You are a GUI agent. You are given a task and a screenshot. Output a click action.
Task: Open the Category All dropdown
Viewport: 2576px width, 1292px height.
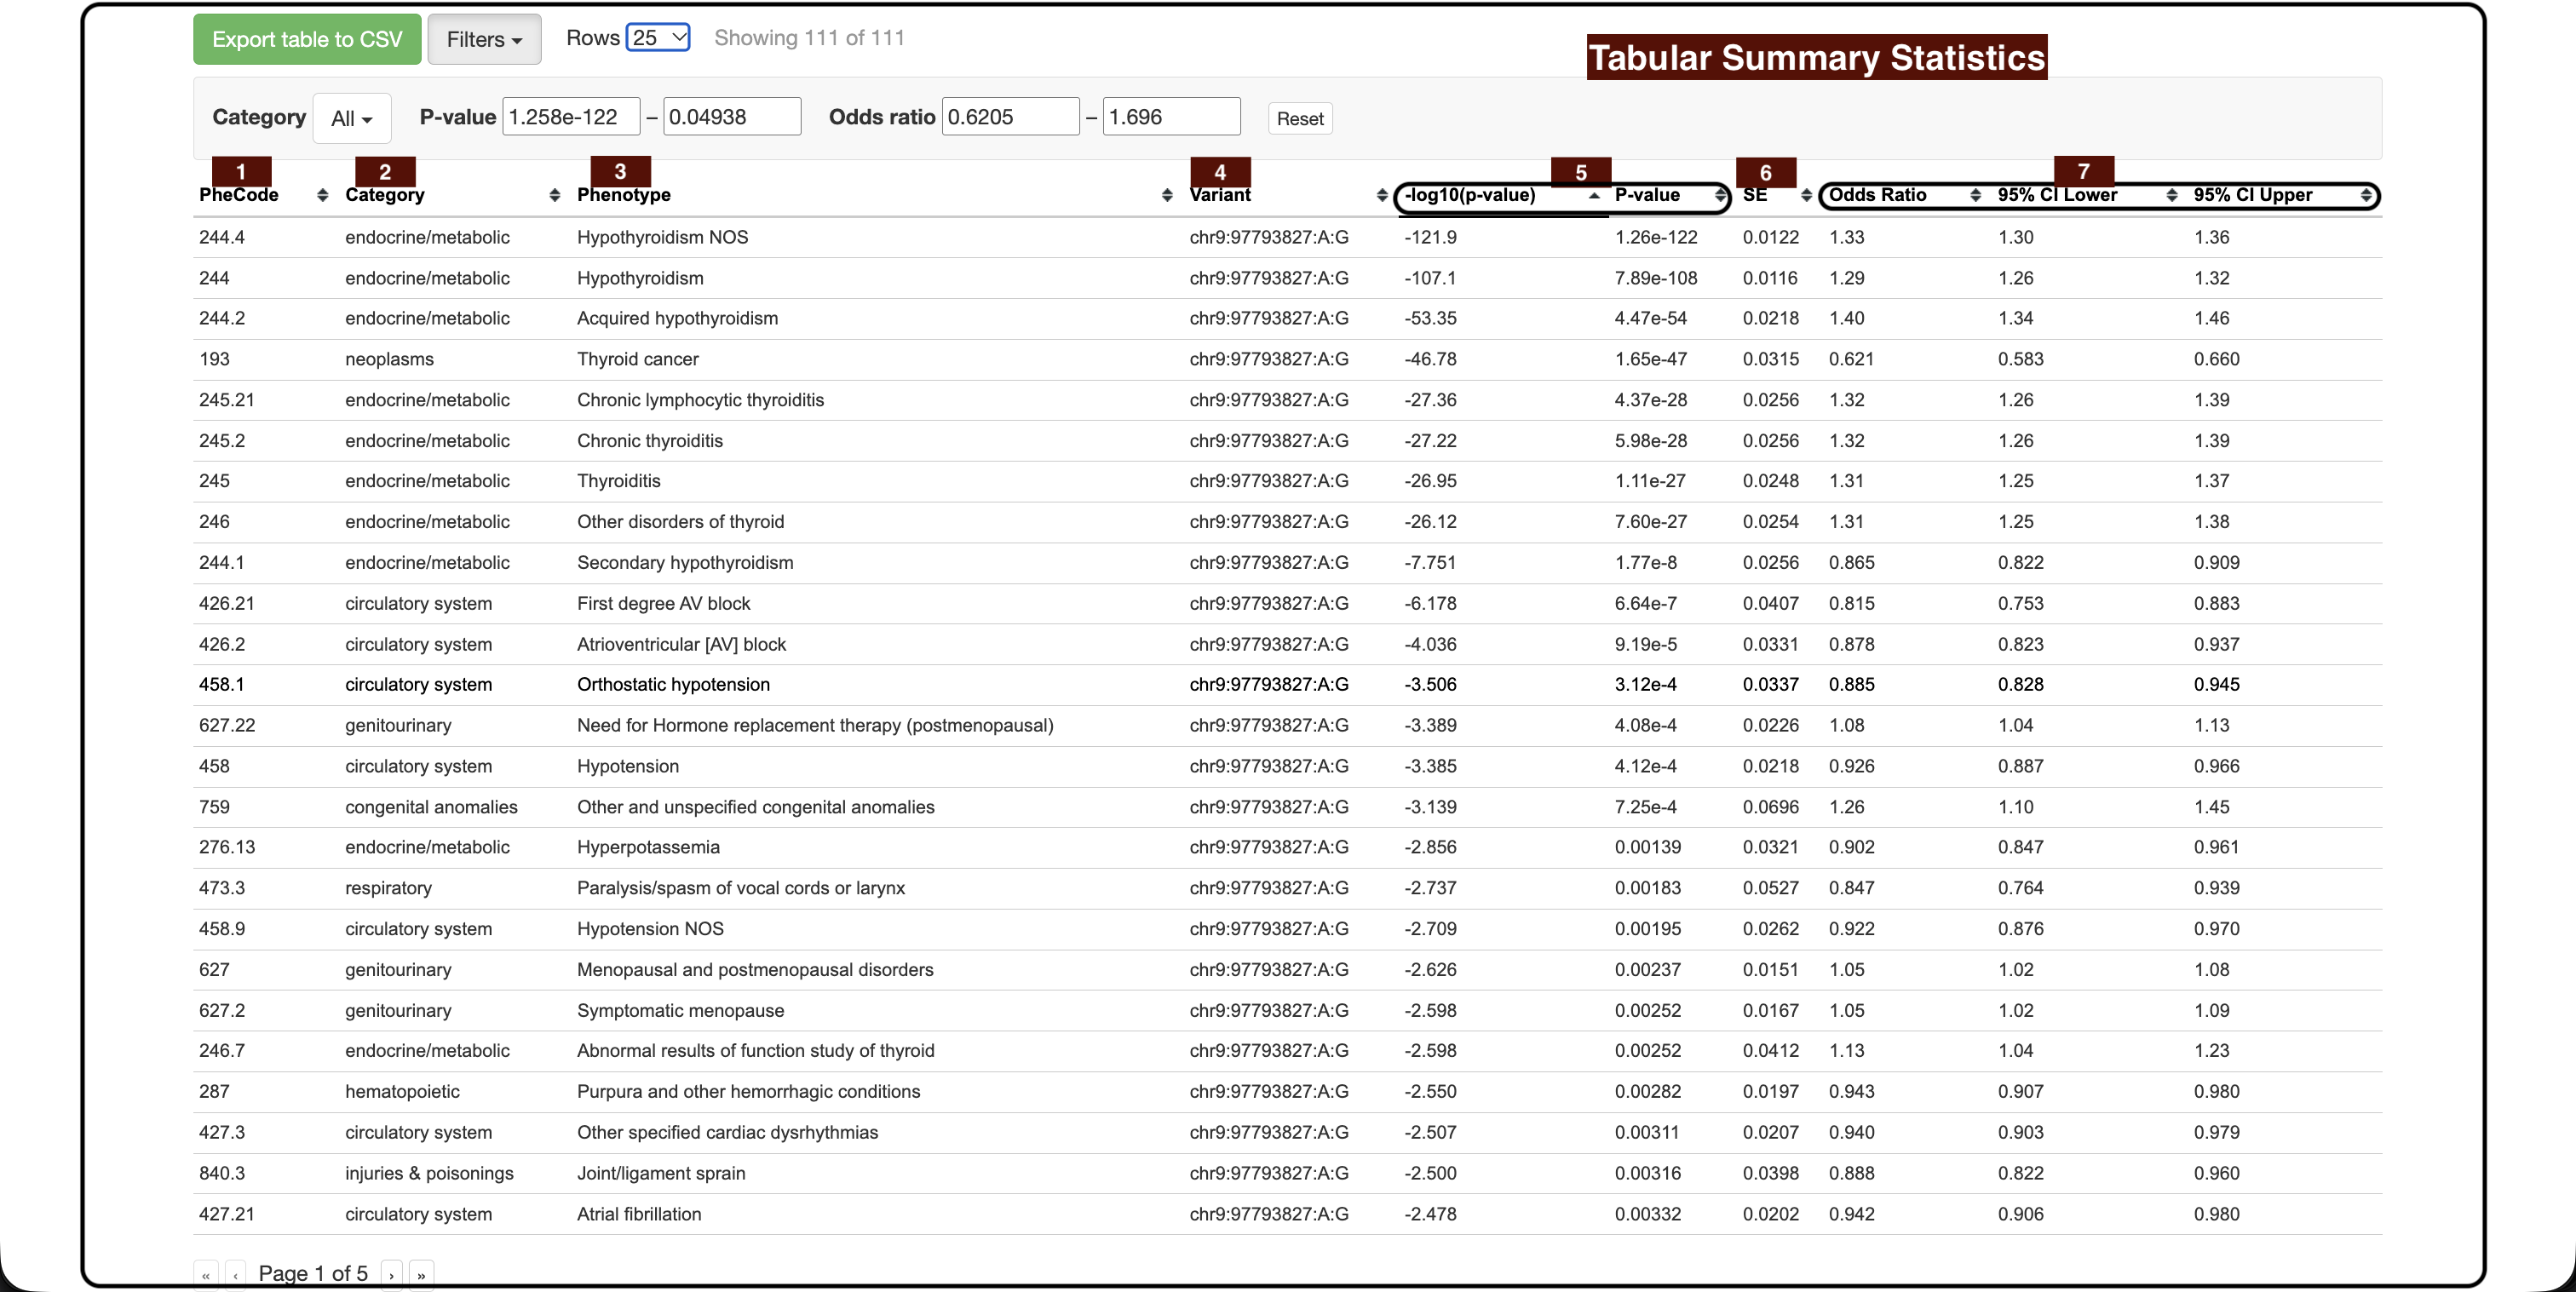click(352, 118)
